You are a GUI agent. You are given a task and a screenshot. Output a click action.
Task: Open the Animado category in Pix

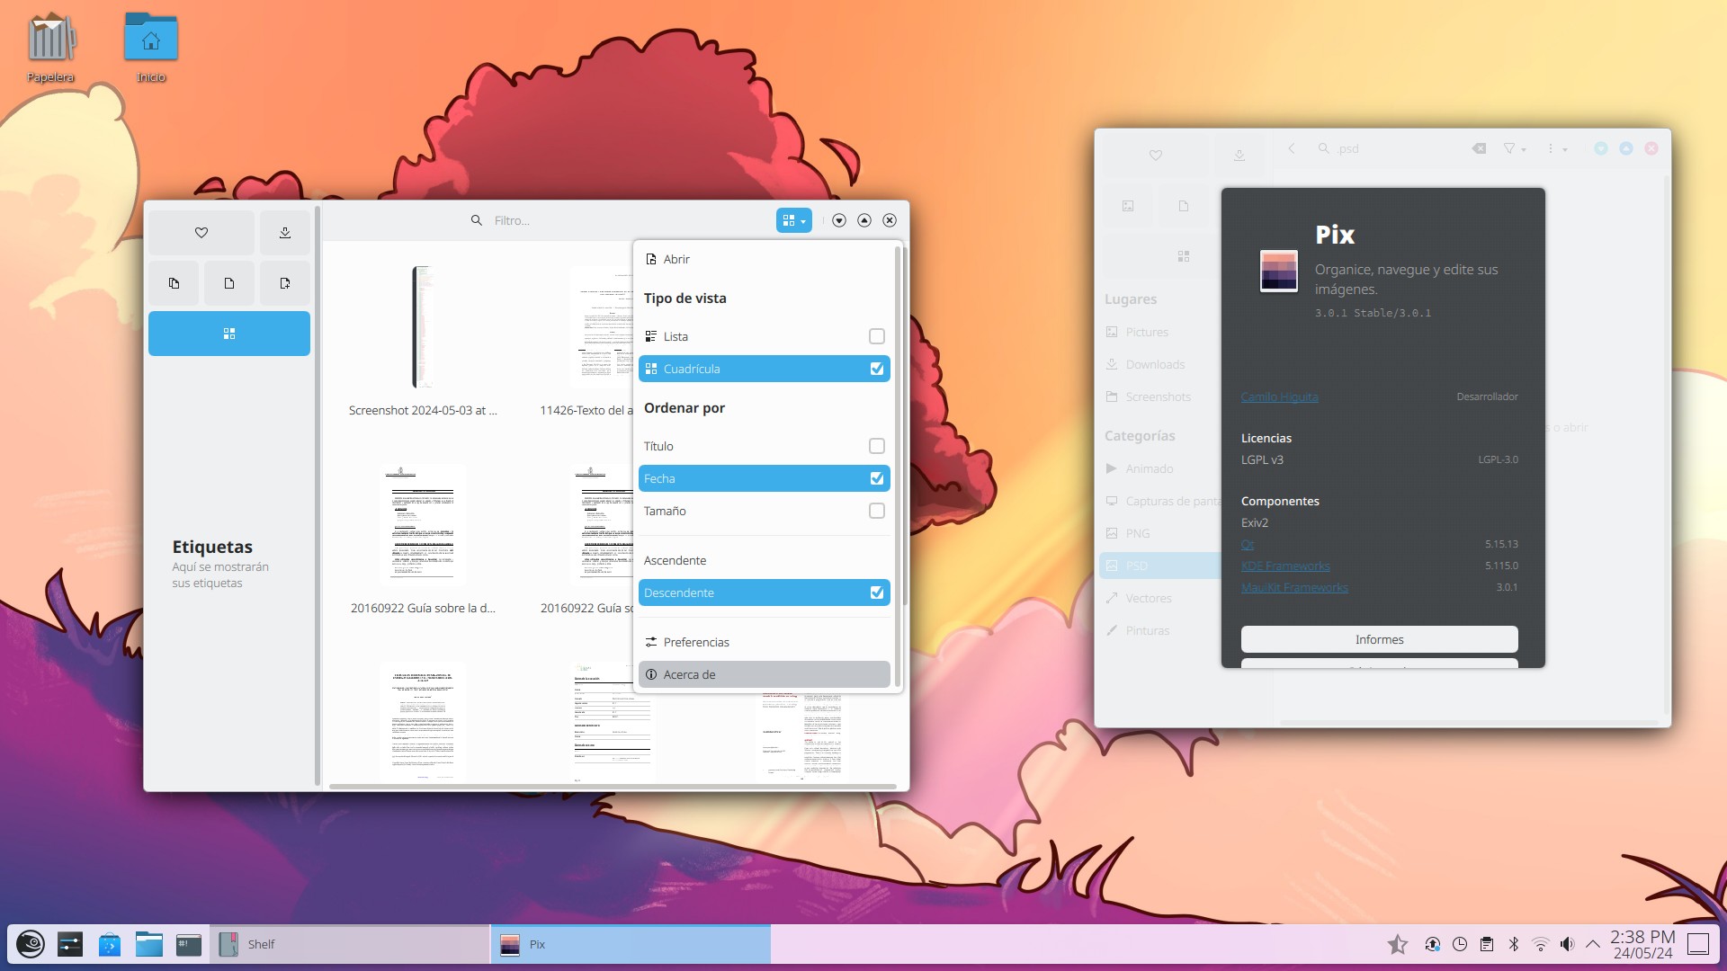[1150, 468]
